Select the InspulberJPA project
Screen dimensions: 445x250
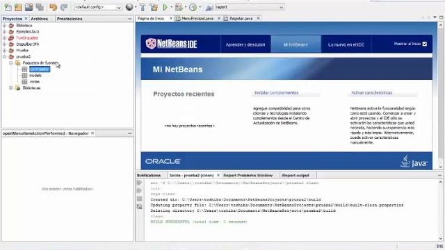(x=28, y=44)
